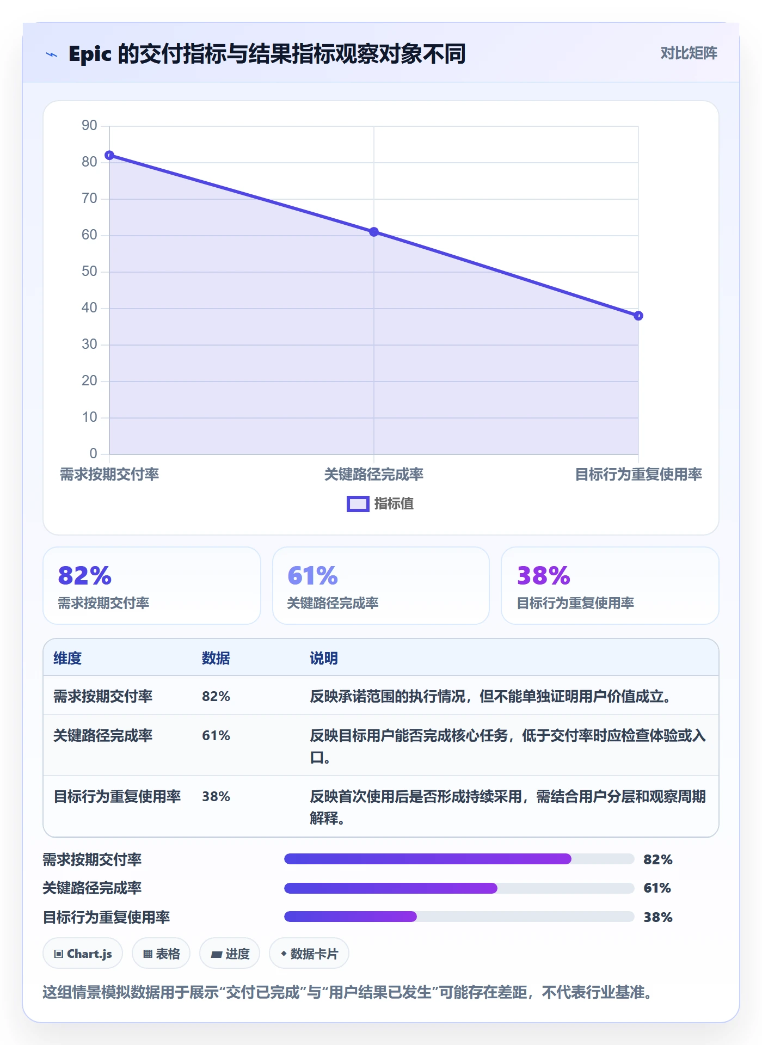This screenshot has width=762, height=1045.
Task: Click description starting 反映首次使用后是否形成持续采用
Action: [508, 807]
